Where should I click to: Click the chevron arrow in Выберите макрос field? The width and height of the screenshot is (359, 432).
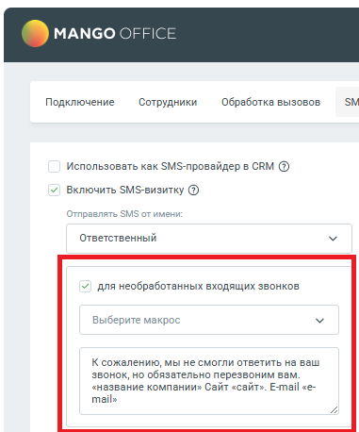(319, 321)
